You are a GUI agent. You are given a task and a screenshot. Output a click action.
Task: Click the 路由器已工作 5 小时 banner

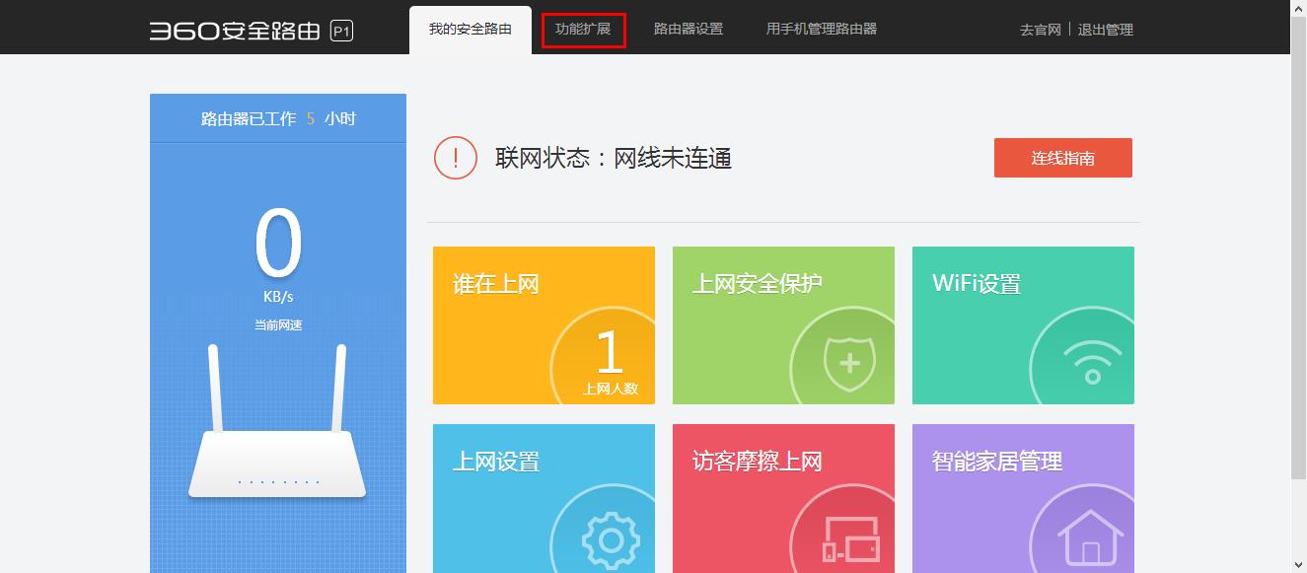277,117
